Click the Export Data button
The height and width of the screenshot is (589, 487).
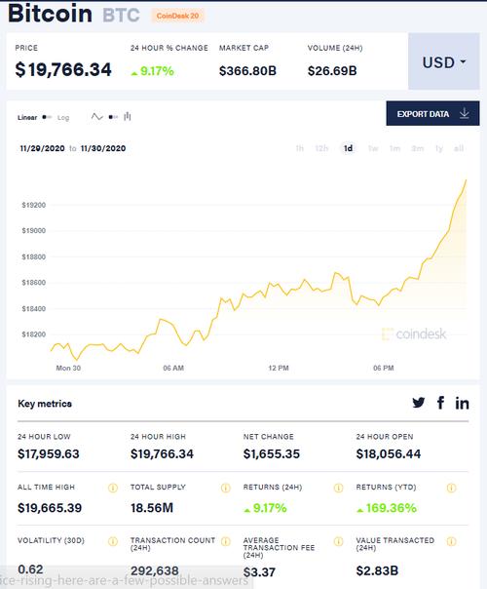pyautogui.click(x=432, y=113)
